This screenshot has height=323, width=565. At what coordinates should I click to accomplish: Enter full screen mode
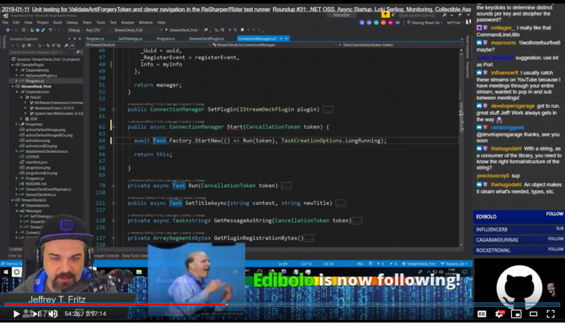point(551,314)
